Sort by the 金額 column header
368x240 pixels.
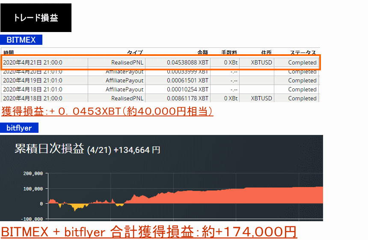point(202,53)
